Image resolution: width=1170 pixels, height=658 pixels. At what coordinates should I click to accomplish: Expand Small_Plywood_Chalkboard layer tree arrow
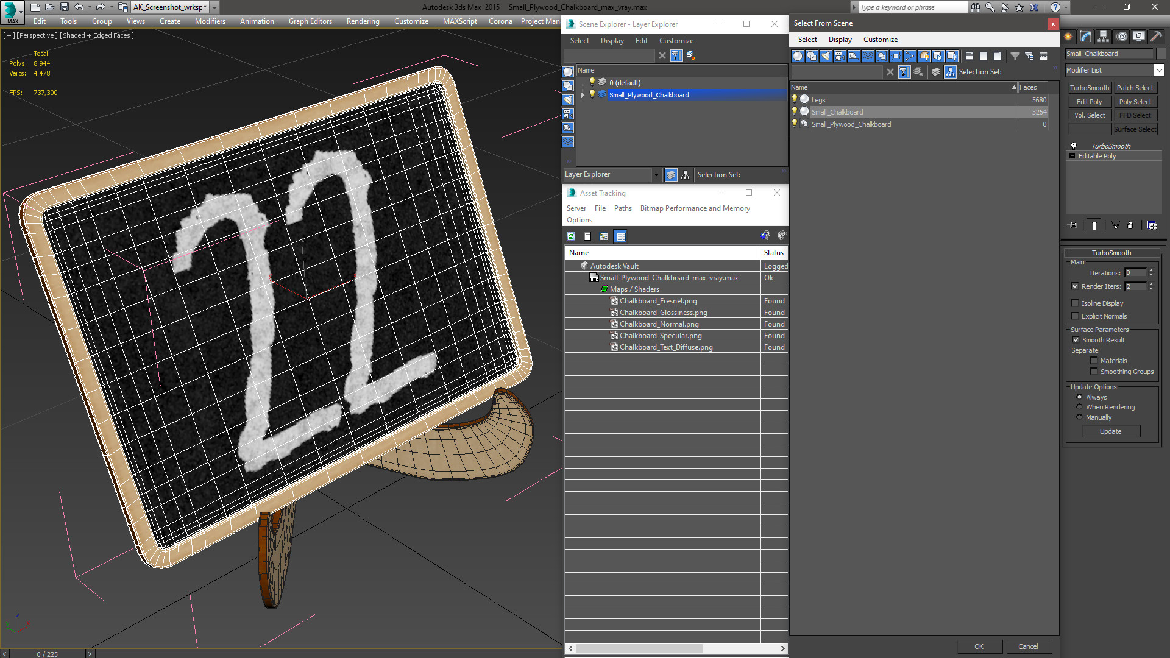583,95
